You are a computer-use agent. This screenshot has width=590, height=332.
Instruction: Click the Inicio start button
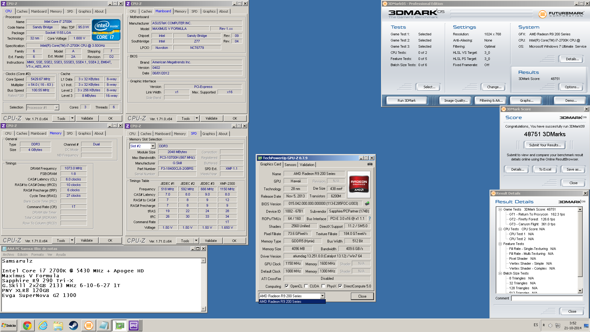[x=9, y=325]
